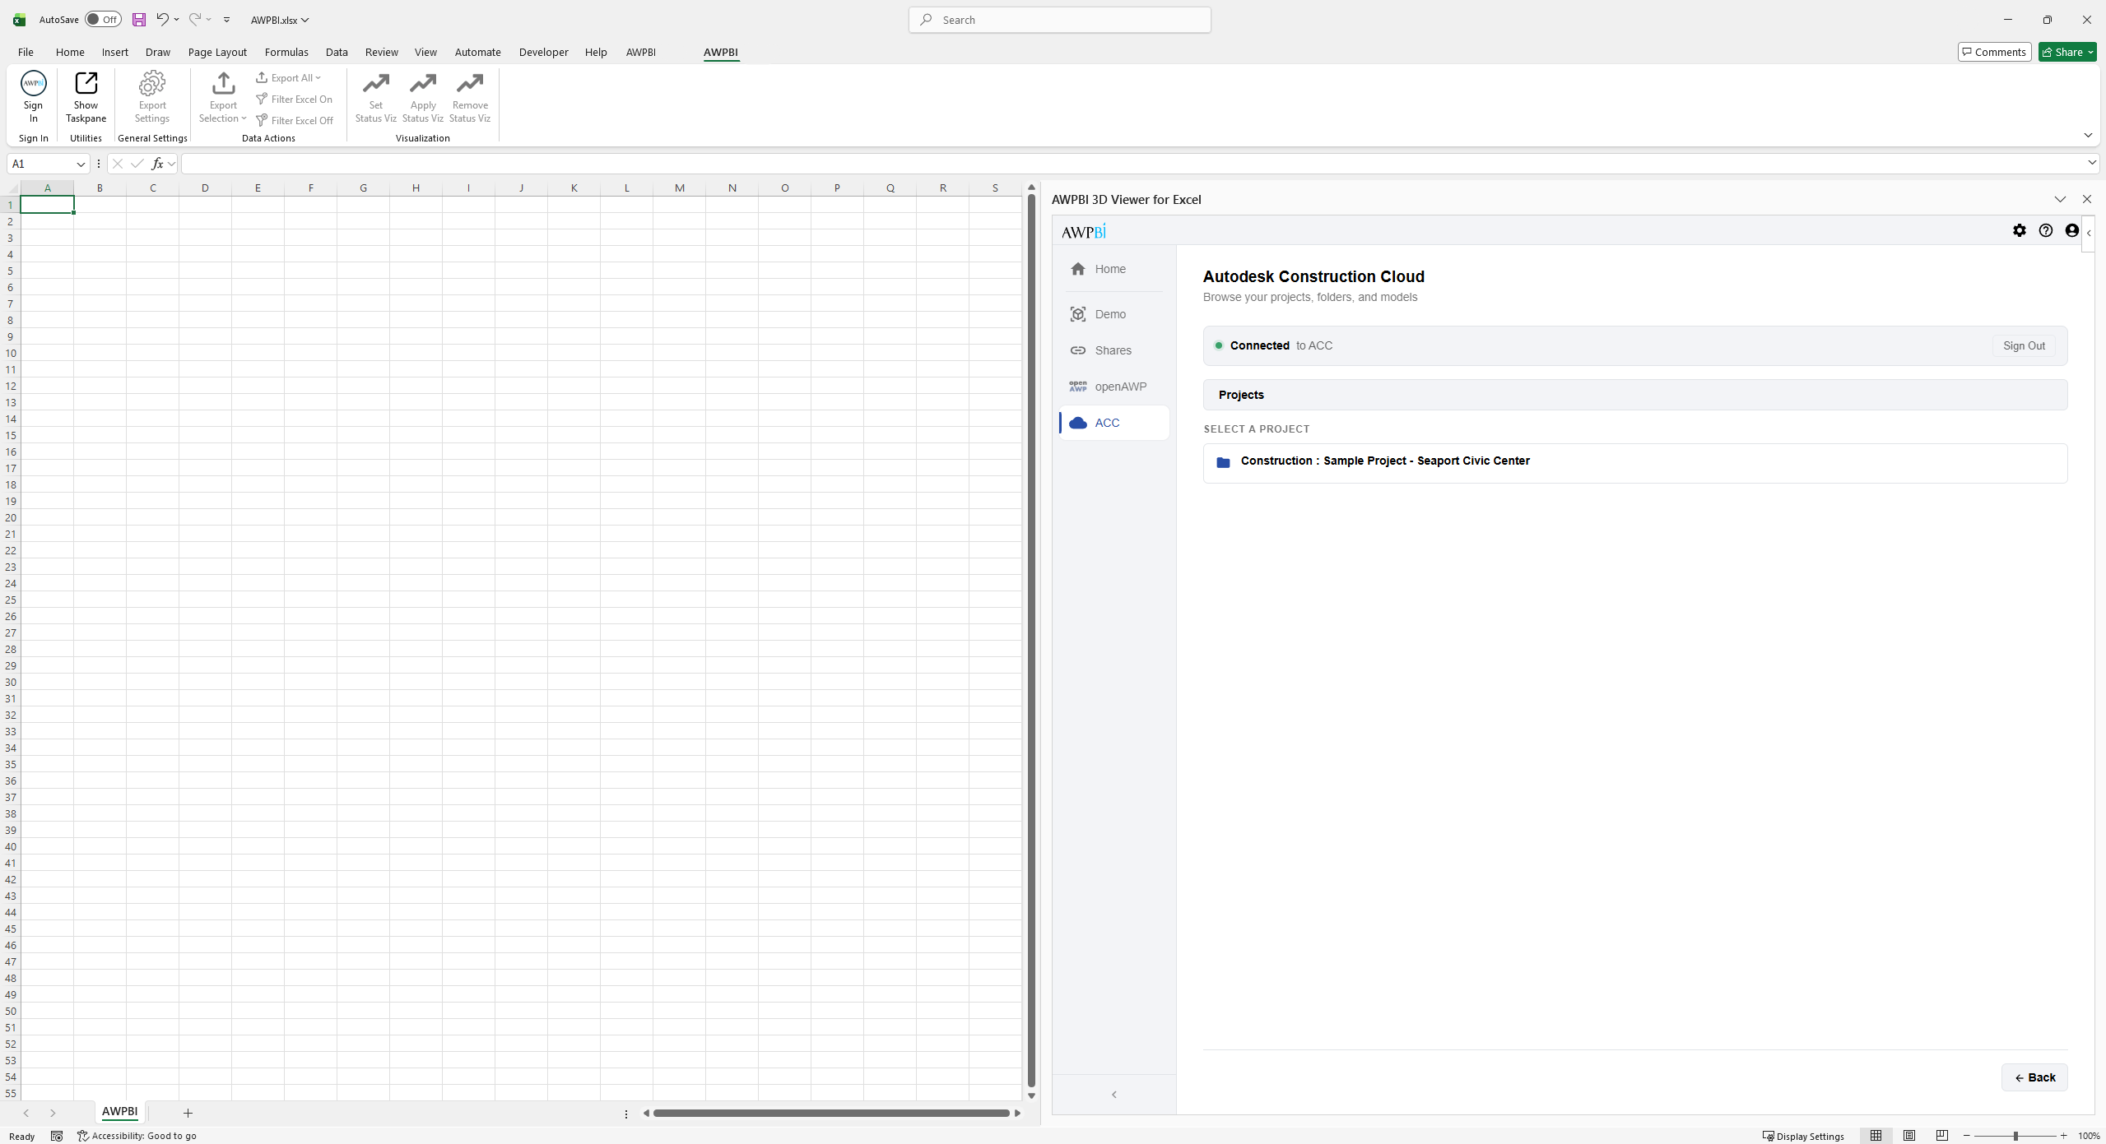Screen dimensions: 2106x1144
Task: Open the taskpane help icon
Action: click(x=2046, y=231)
